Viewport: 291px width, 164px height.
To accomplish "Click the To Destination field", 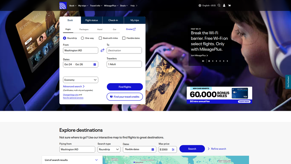I will click(124, 50).
